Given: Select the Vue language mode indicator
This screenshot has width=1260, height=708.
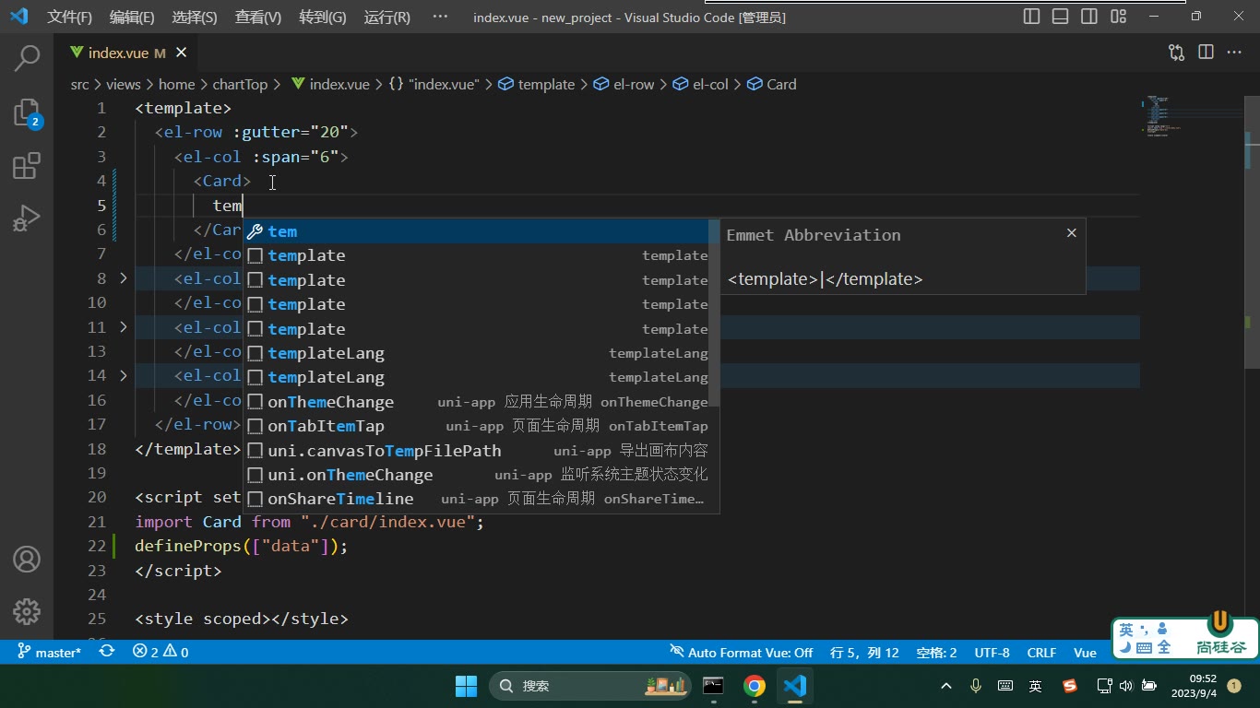Looking at the screenshot, I should click(x=1085, y=652).
